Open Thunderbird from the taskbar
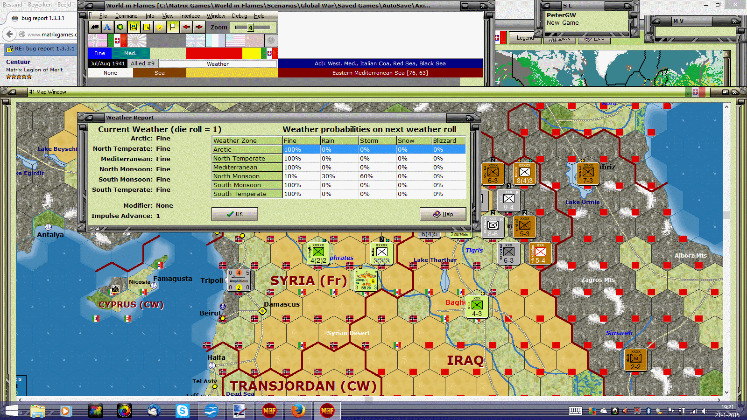 [154, 411]
